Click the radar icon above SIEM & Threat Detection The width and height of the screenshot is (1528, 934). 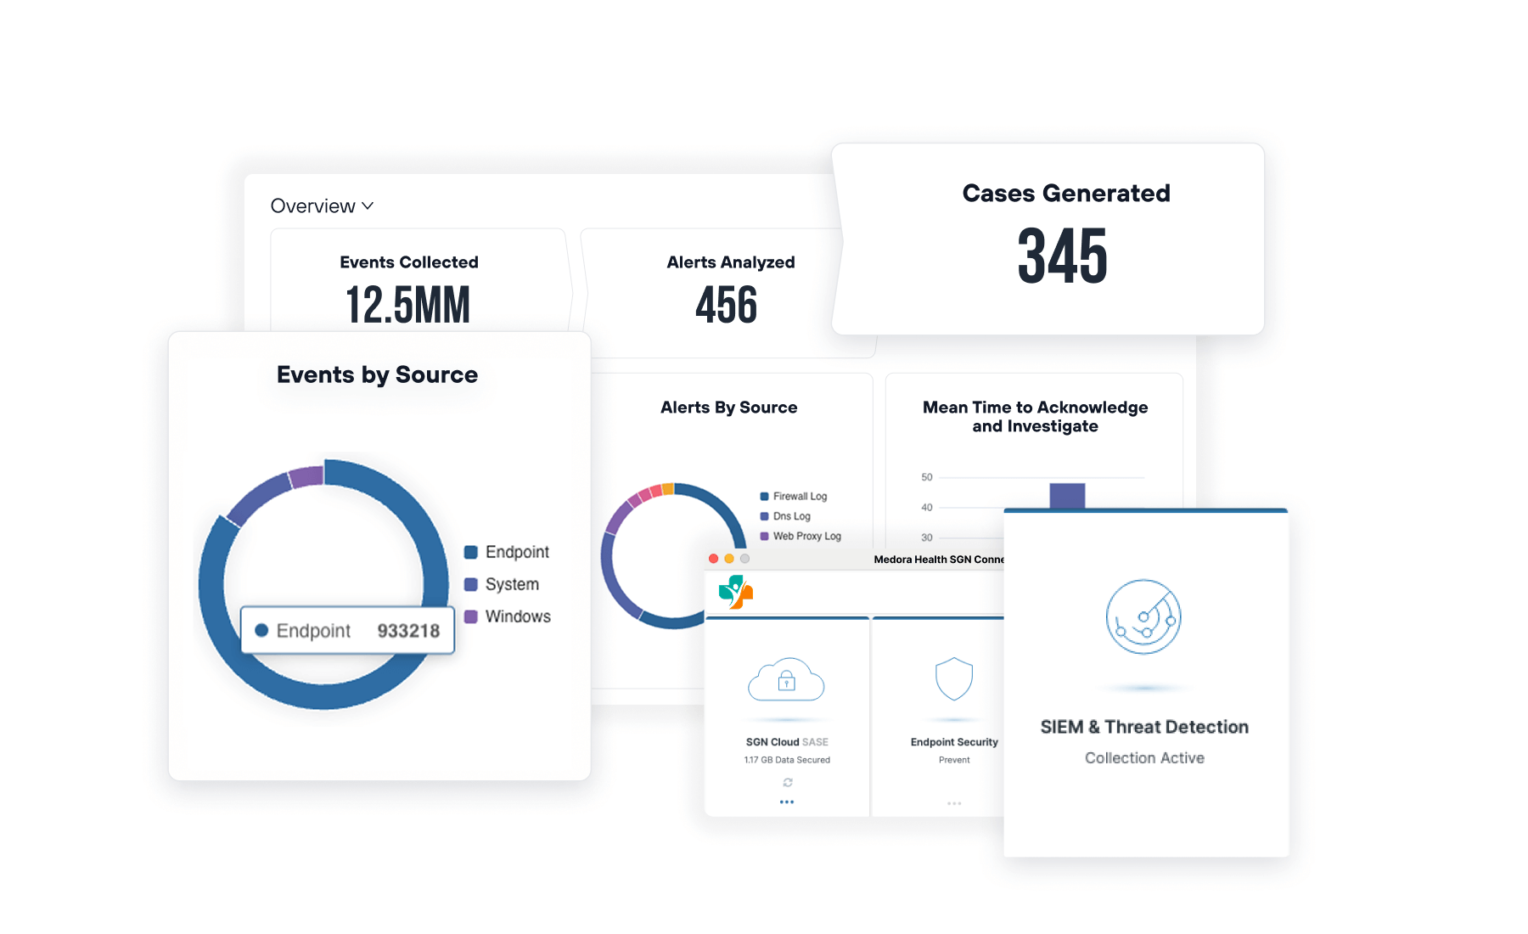click(1144, 619)
